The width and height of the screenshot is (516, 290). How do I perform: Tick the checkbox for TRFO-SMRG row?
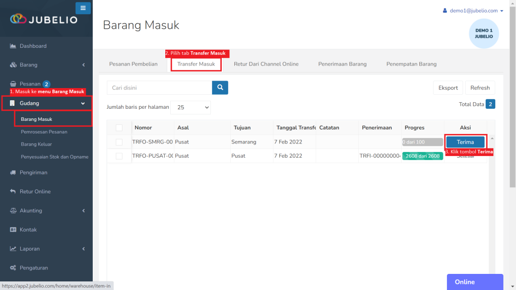pyautogui.click(x=119, y=142)
